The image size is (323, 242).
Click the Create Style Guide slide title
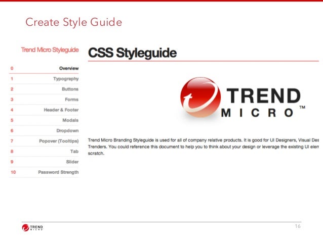74,22
